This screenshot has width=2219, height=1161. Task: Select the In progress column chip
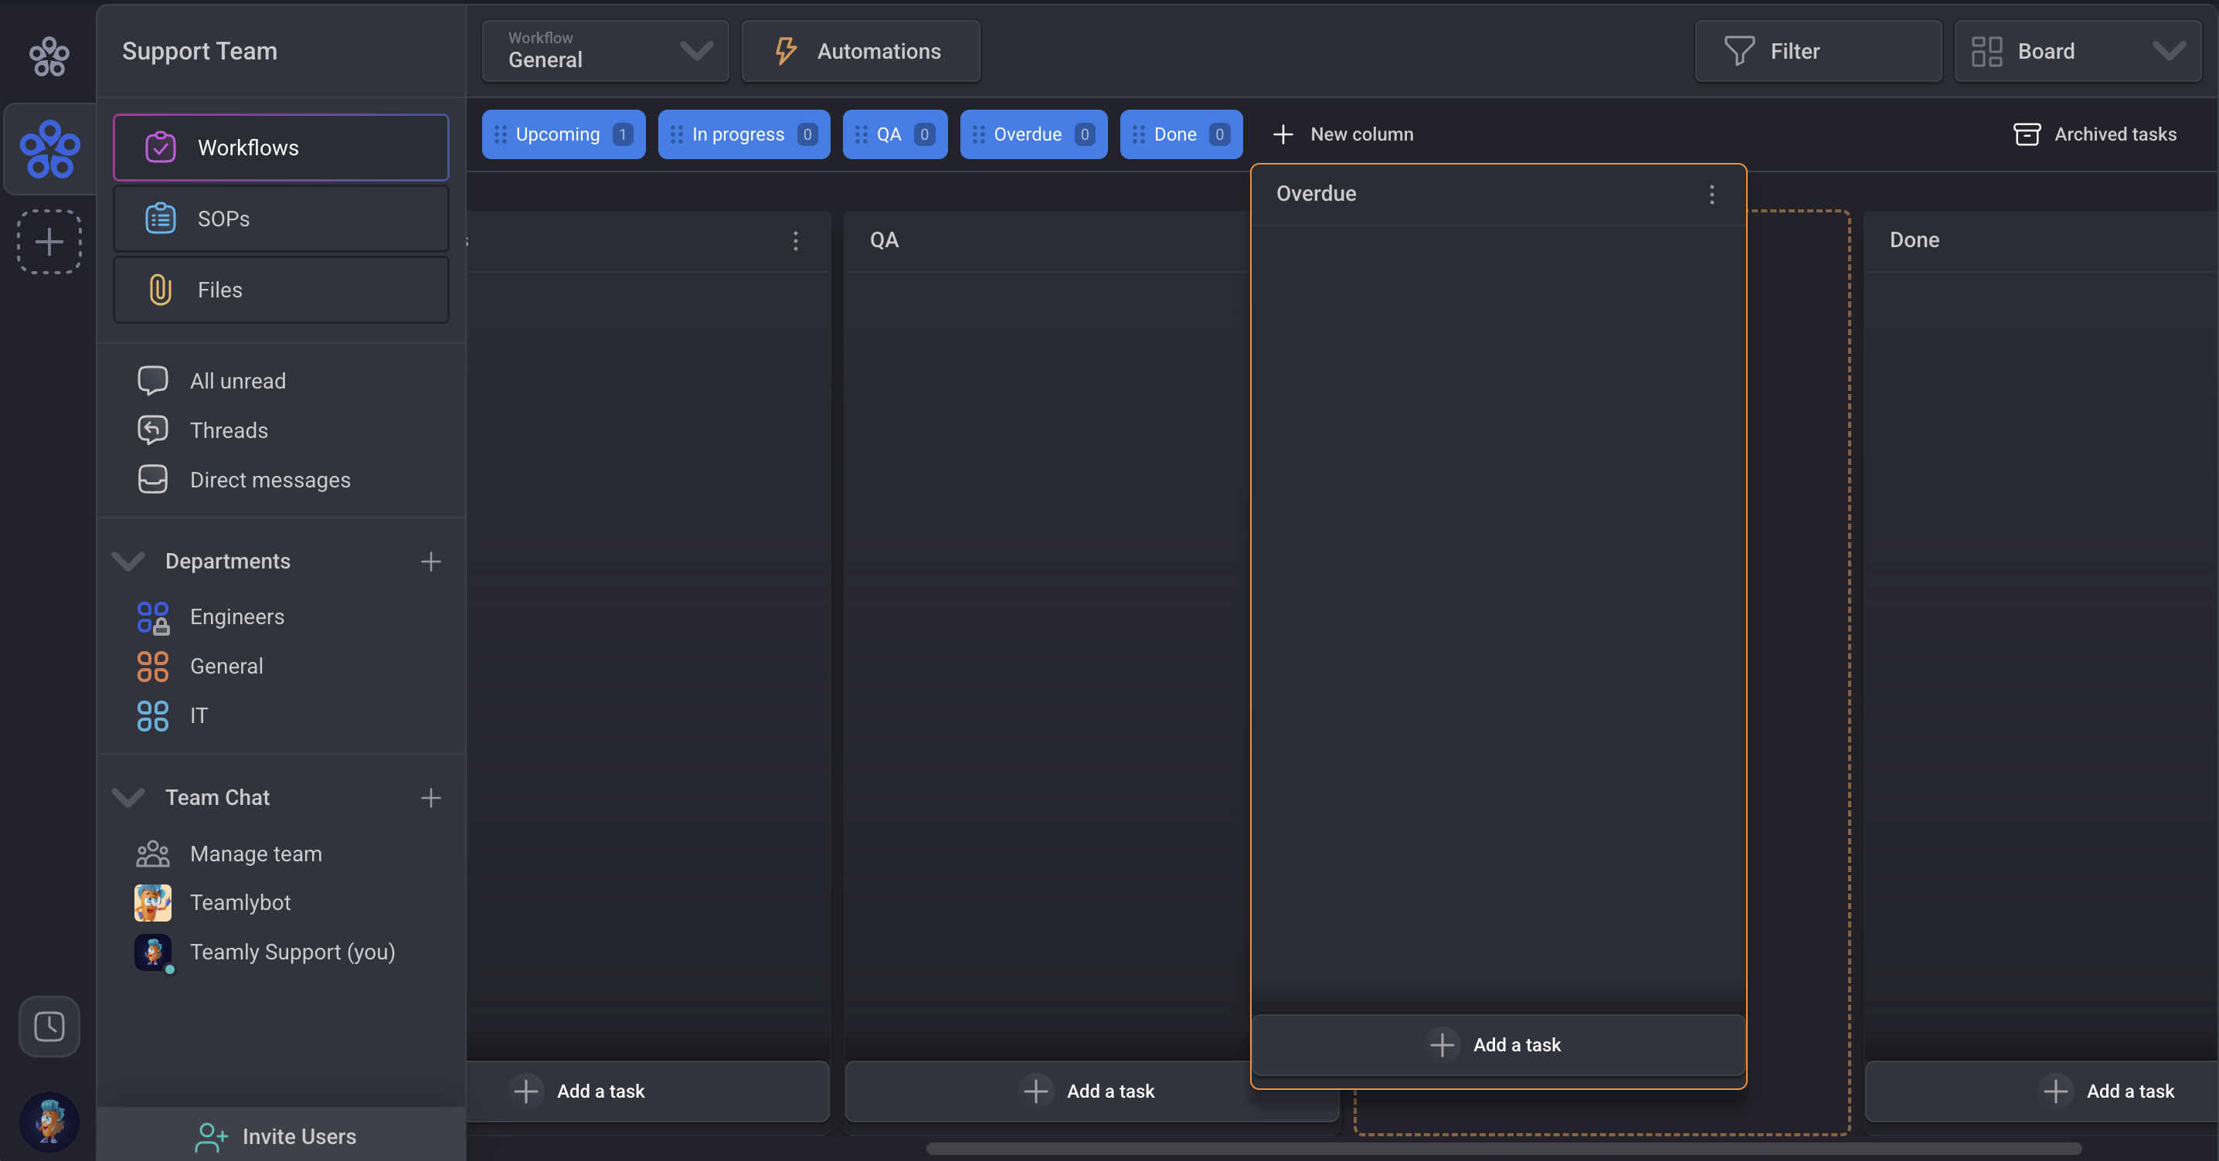742,134
